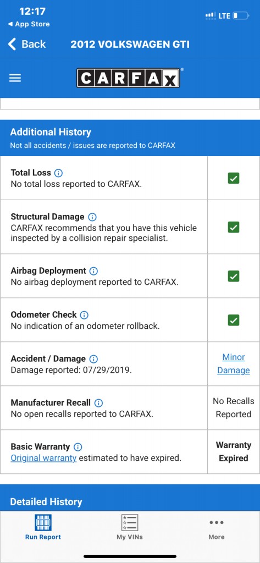
Task: Open the hamburger menu icon
Action: [15, 78]
